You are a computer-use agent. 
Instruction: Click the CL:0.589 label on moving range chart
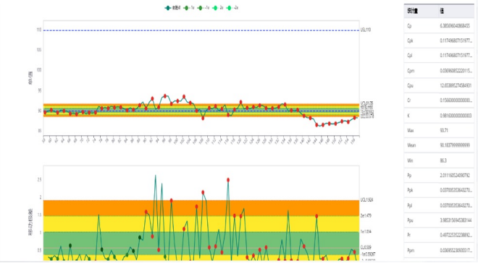pos(366,248)
